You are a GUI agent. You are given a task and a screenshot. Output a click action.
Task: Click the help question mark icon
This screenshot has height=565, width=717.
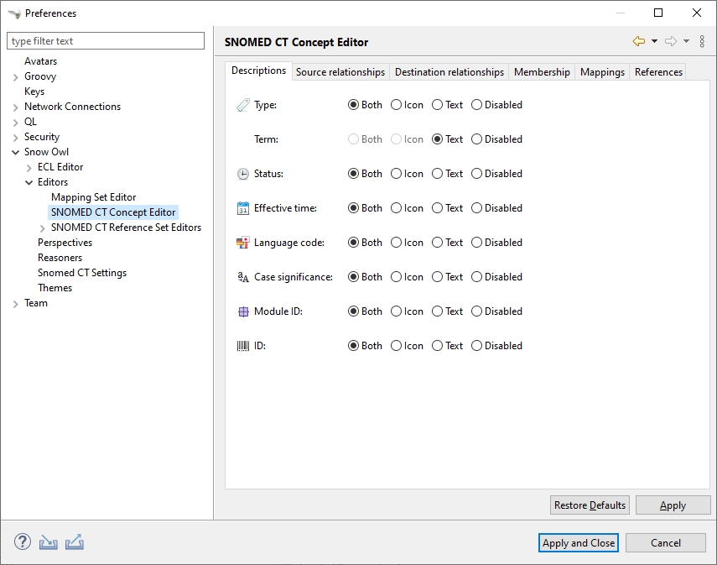point(23,542)
